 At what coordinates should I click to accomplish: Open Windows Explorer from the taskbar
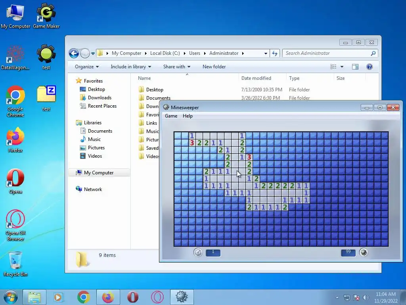tap(34, 297)
